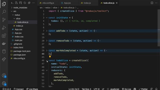Open explorer more actions ellipsis
Viewport: 160px width, 90px height.
point(33,3)
